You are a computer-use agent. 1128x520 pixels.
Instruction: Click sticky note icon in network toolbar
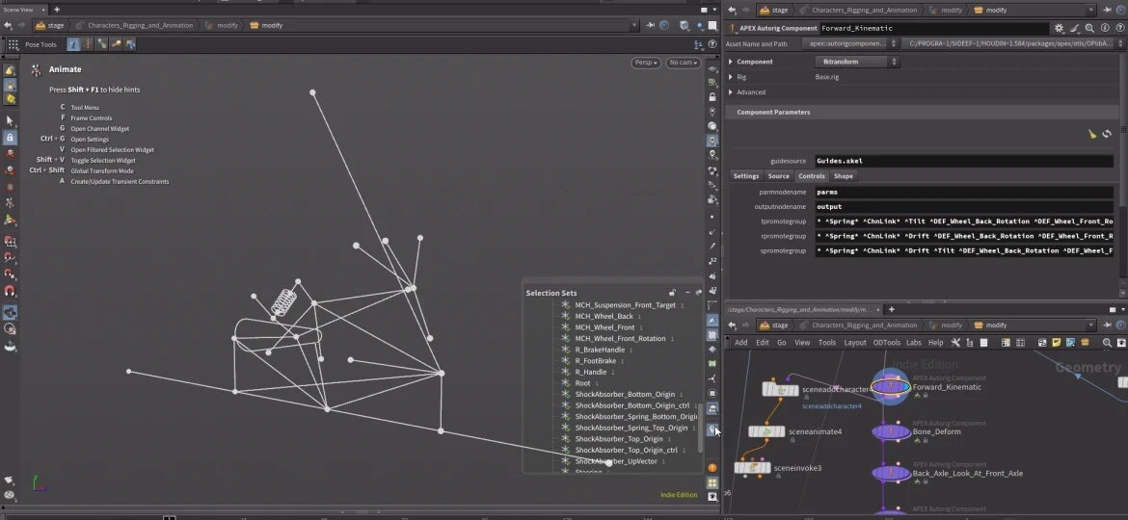1056,343
